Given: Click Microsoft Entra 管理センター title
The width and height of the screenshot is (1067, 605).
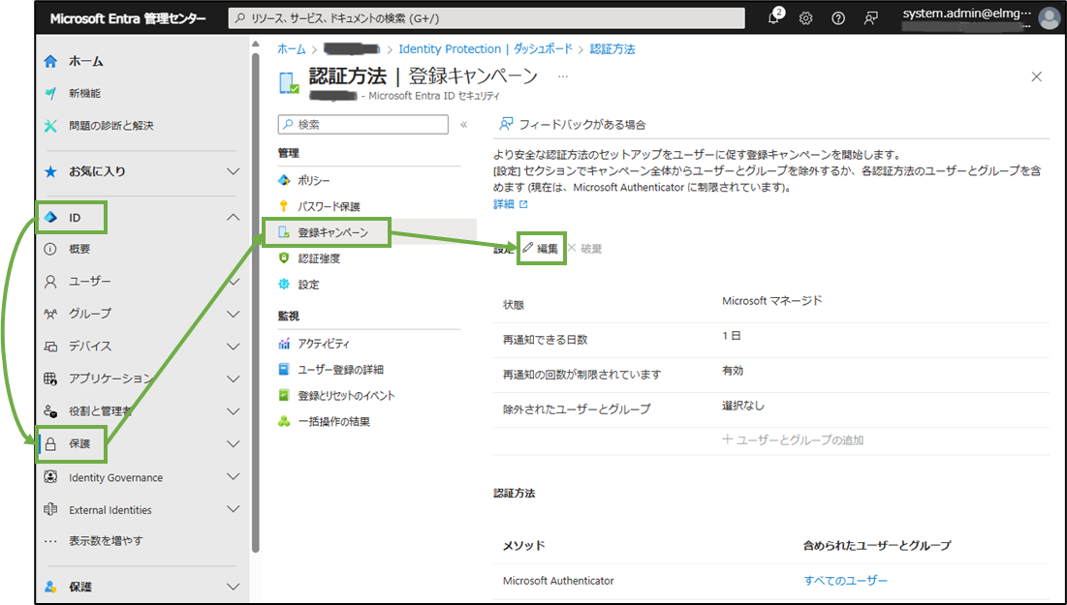Looking at the screenshot, I should [x=128, y=18].
